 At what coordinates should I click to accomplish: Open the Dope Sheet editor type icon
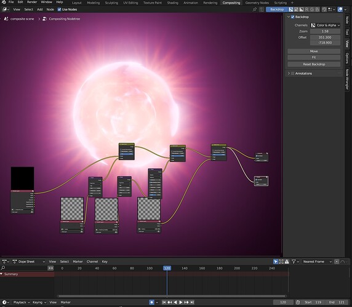6,261
